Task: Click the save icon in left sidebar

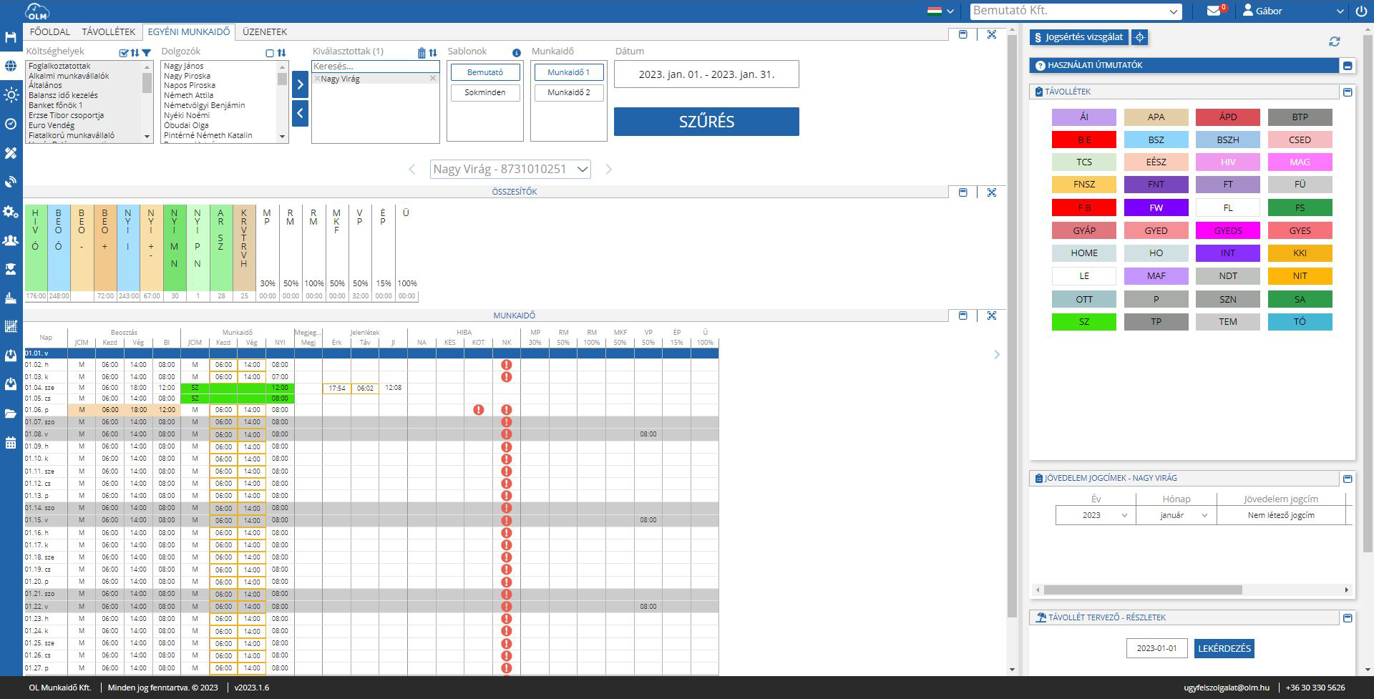Action: coord(11,37)
